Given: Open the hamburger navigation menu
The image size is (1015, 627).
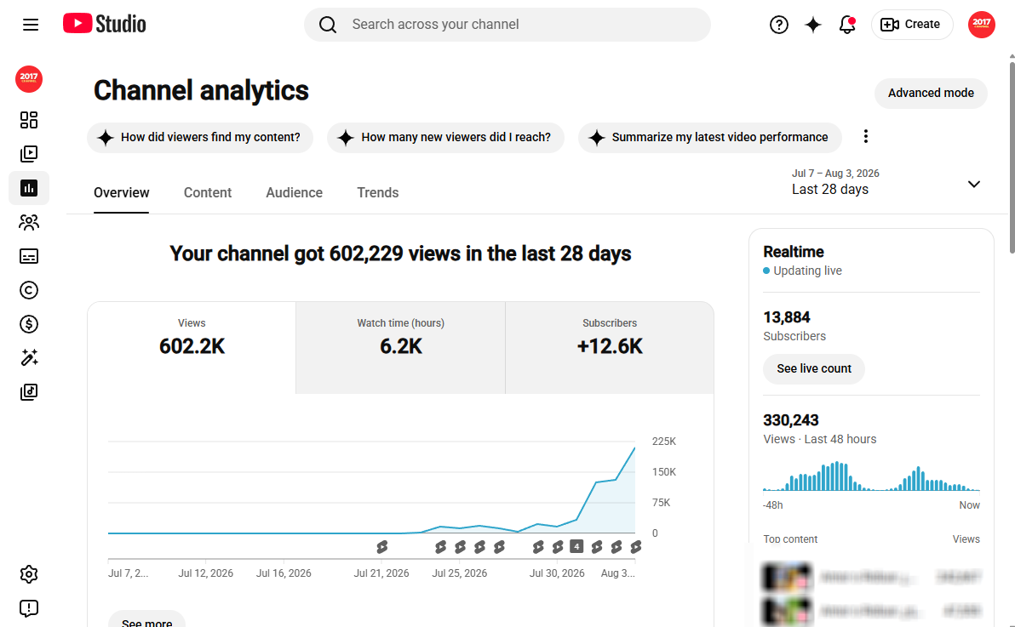Looking at the screenshot, I should (31, 25).
